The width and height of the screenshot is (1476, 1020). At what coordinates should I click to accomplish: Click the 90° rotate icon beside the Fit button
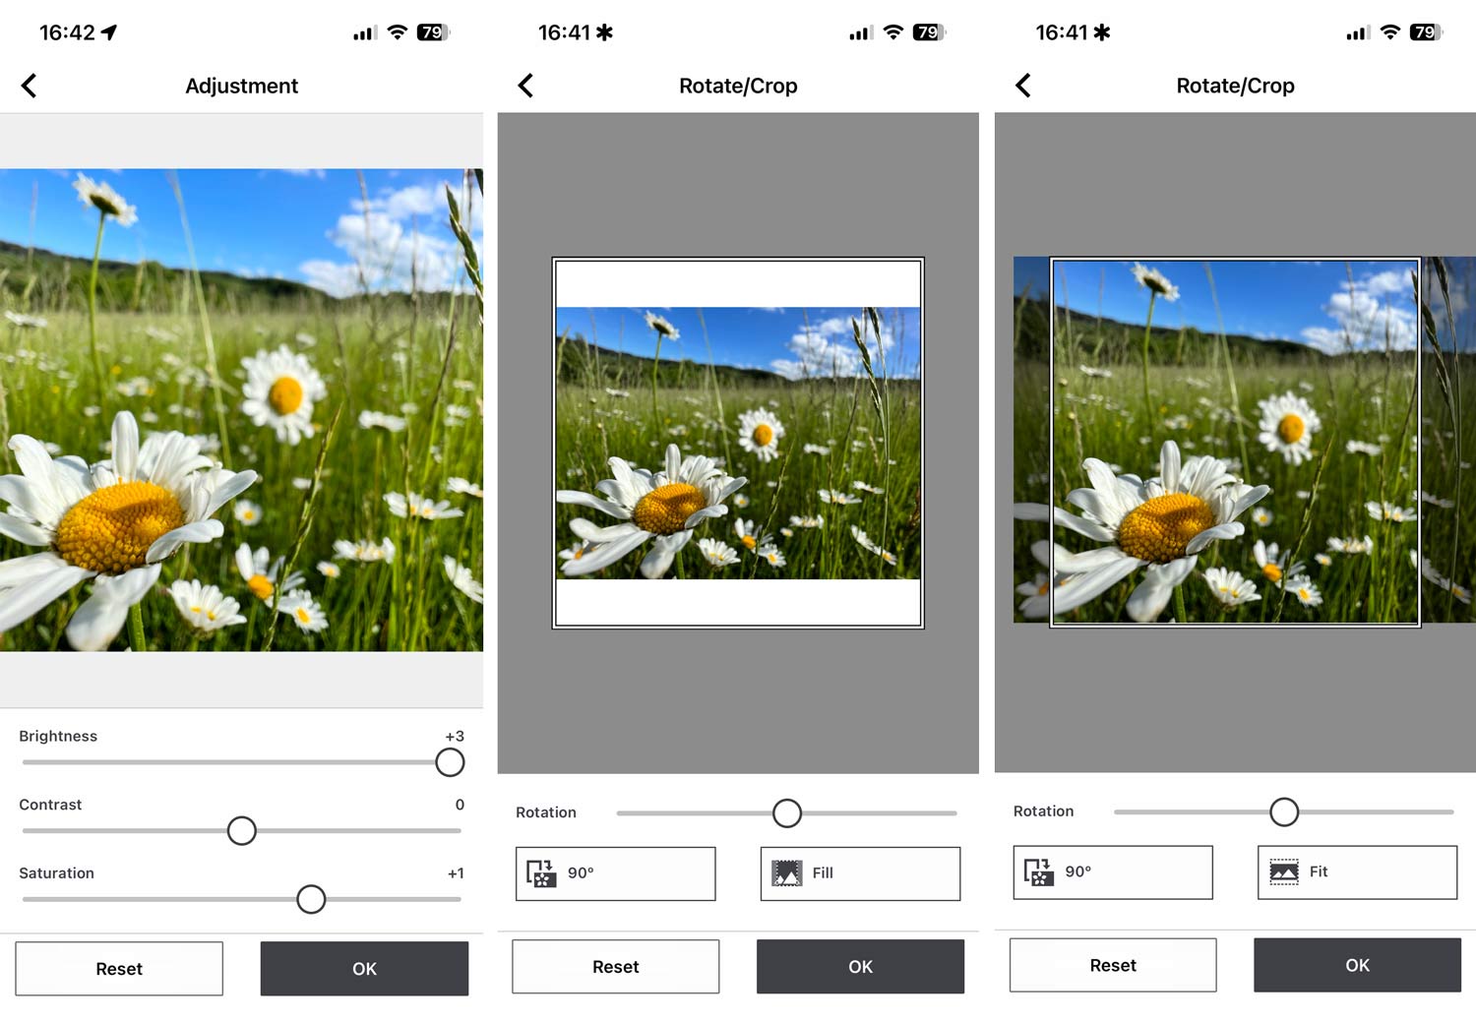[x=1038, y=872]
